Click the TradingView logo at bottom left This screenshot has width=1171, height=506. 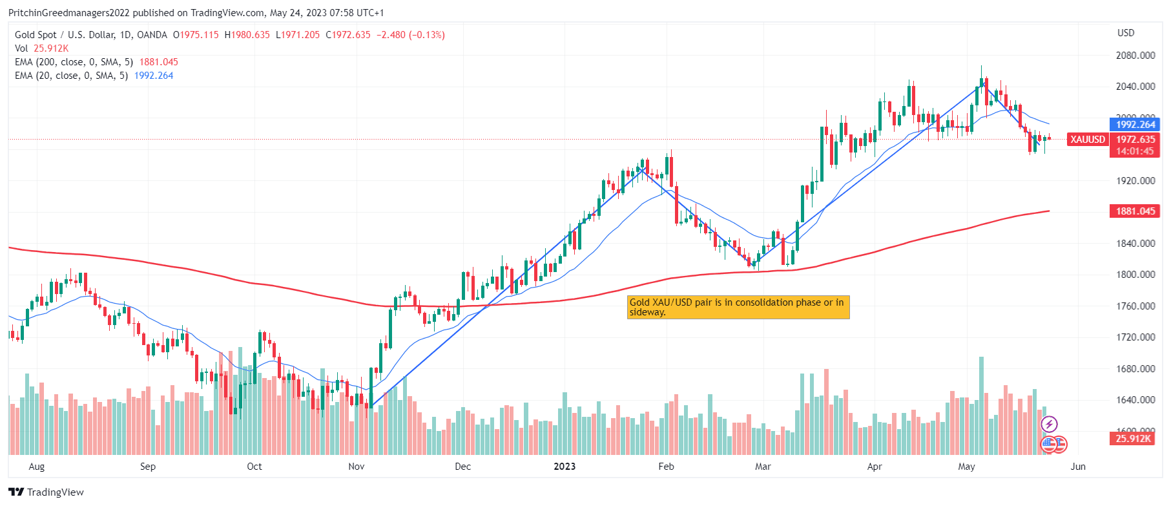click(47, 492)
